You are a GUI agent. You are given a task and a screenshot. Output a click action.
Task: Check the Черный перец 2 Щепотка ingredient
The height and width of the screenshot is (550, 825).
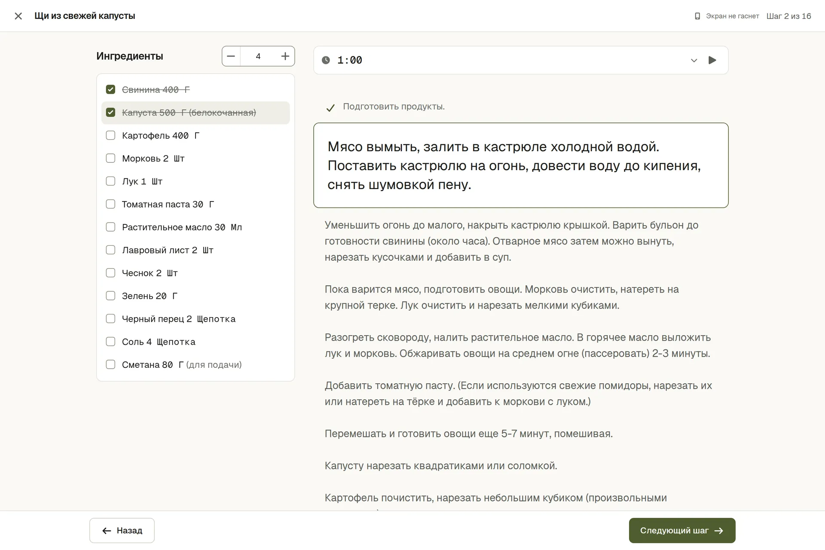[x=110, y=319]
